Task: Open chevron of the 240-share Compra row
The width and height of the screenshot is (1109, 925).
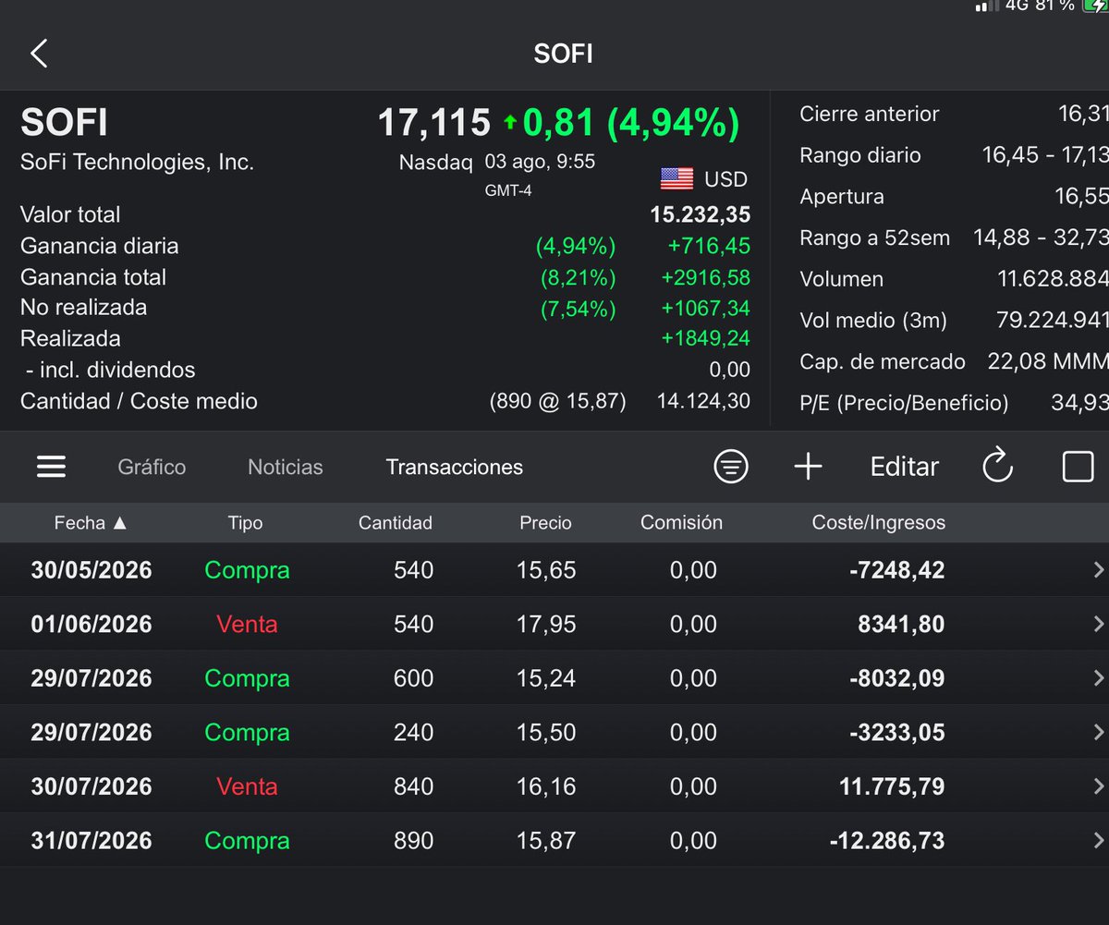Action: tap(1098, 733)
